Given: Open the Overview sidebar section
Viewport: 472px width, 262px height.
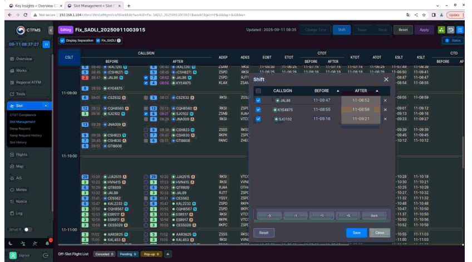Looking at the screenshot, I should 24,59.
